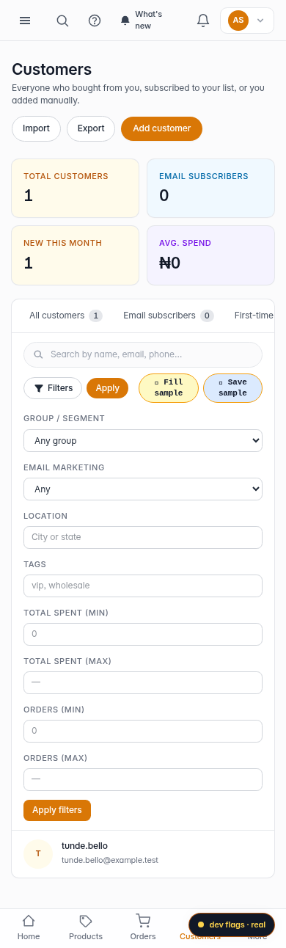Click the Tags input field
Viewport: 286px width, 948px height.
143,586
